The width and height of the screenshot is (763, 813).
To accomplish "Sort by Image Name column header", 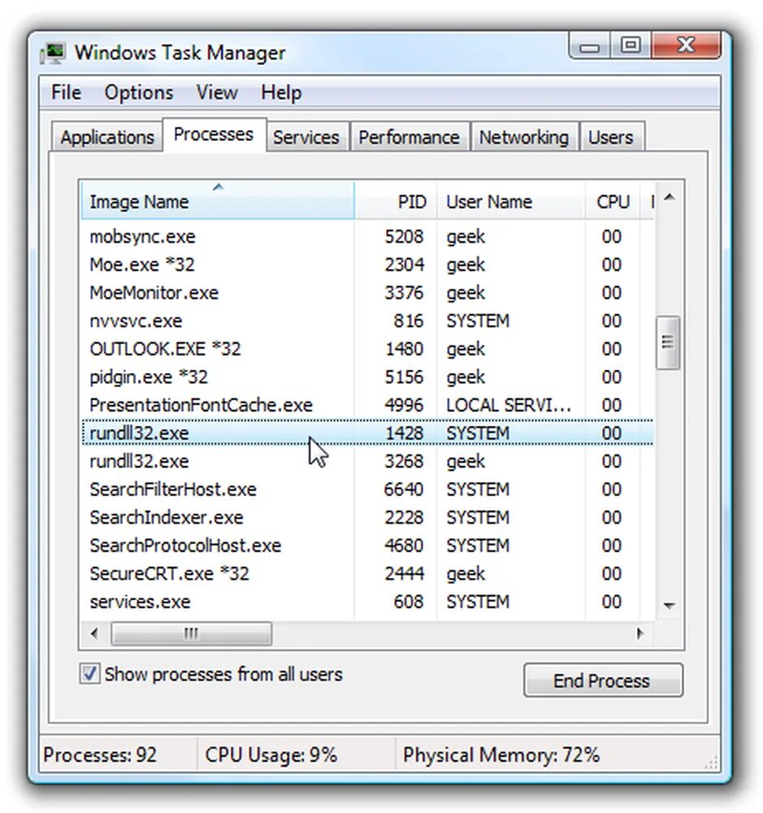I will 218,201.
